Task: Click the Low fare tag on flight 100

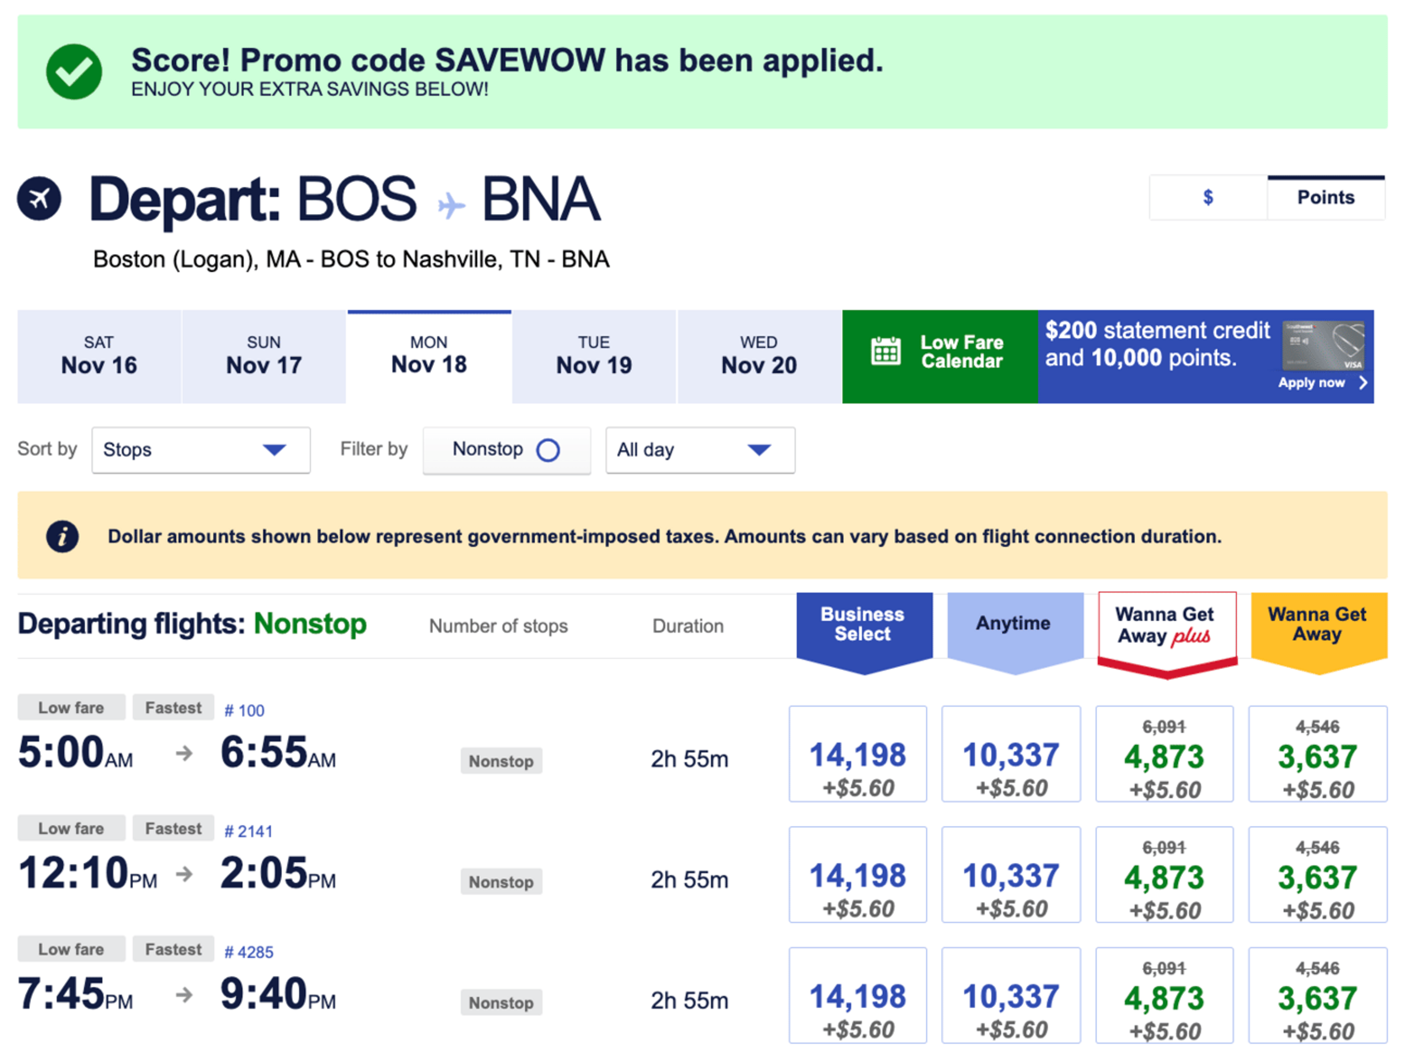Action: pyautogui.click(x=71, y=707)
